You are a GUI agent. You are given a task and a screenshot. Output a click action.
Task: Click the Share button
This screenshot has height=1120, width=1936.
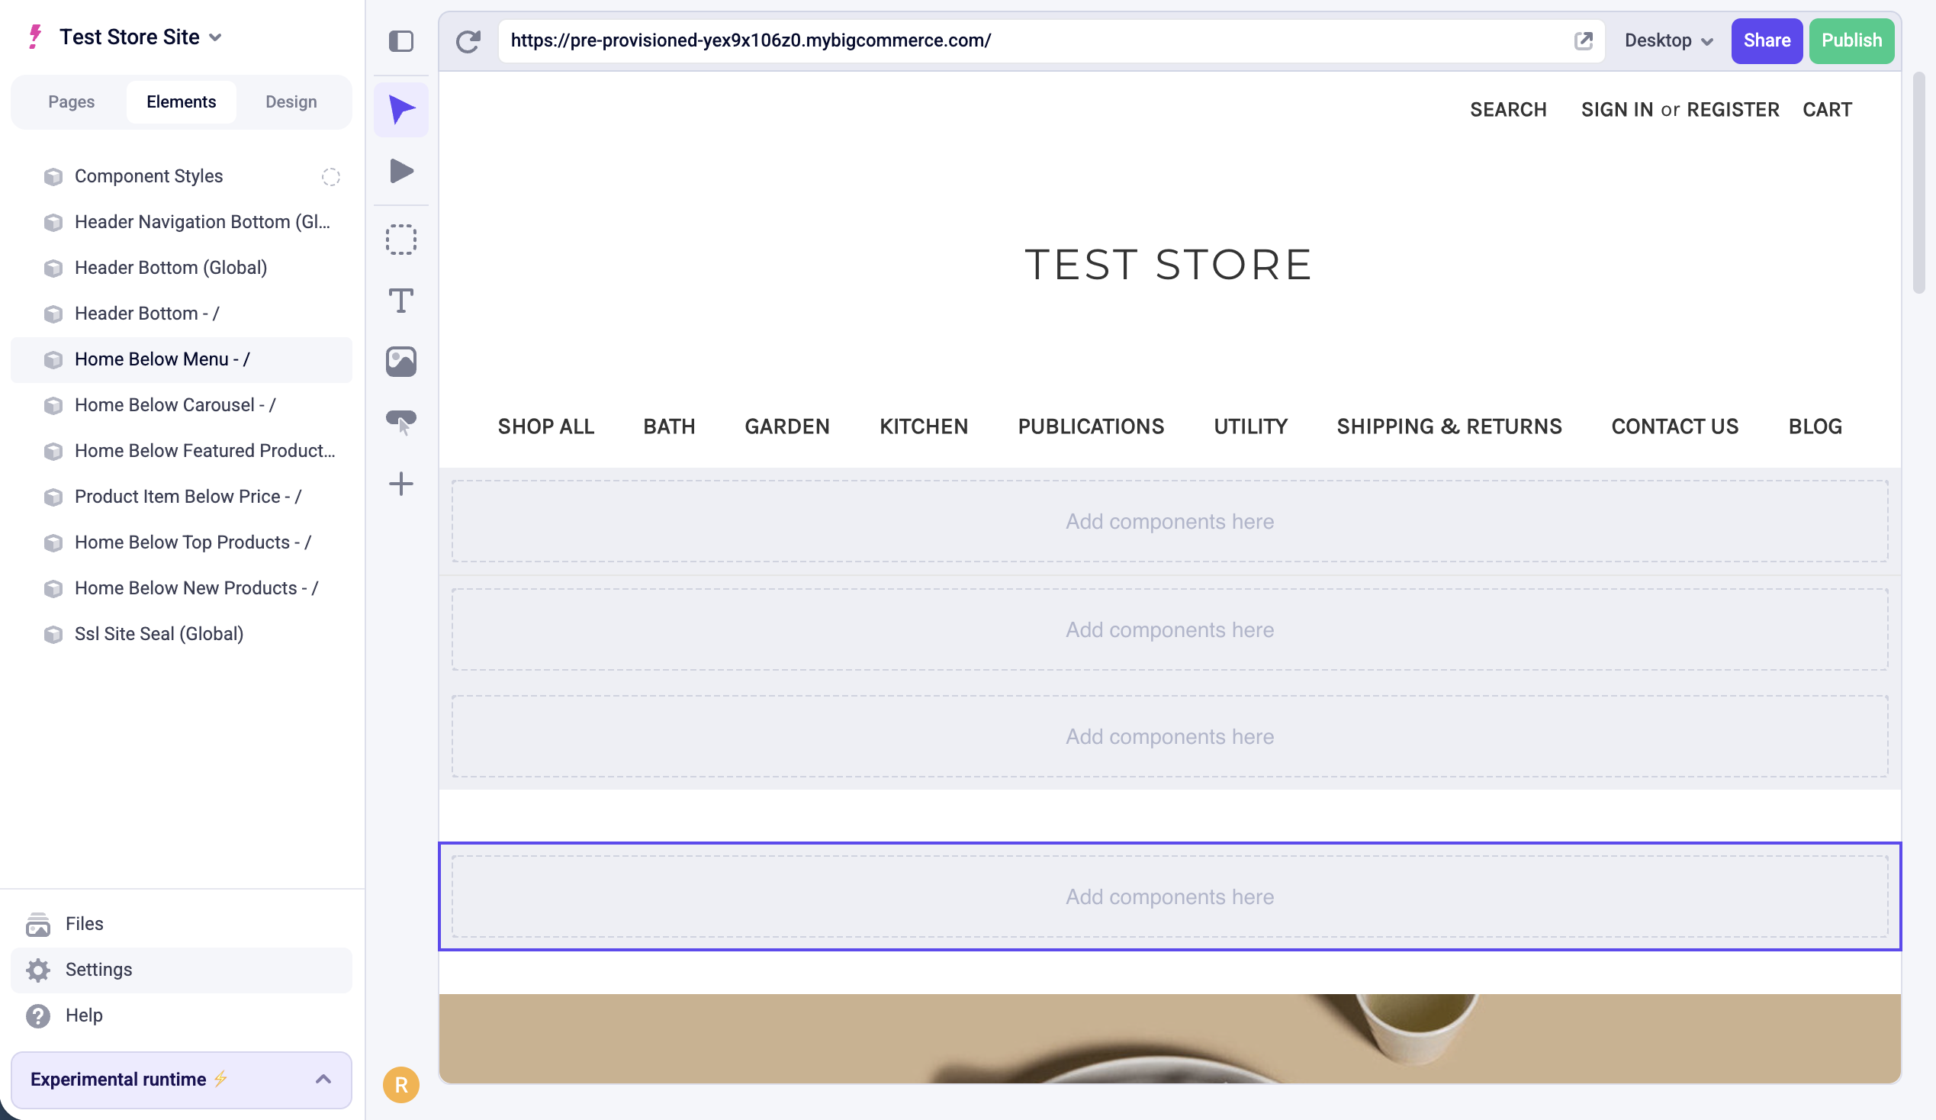[x=1766, y=40]
